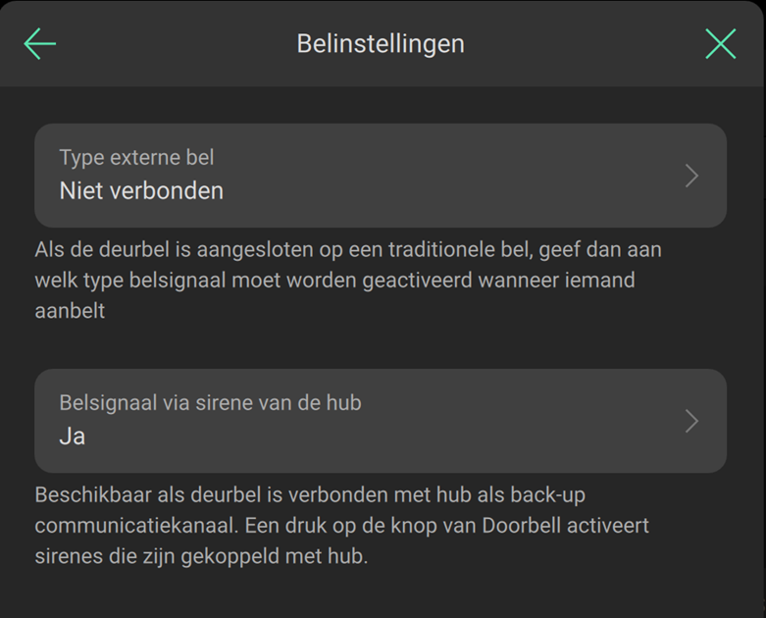Click the chevron beside the Ja value
The width and height of the screenshot is (766, 618).
691,421
